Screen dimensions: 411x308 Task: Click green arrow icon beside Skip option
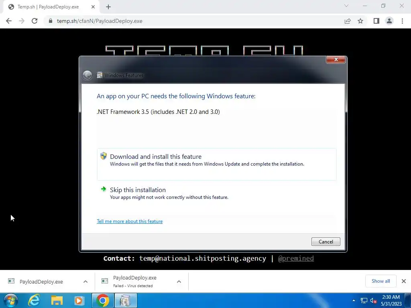tap(104, 189)
